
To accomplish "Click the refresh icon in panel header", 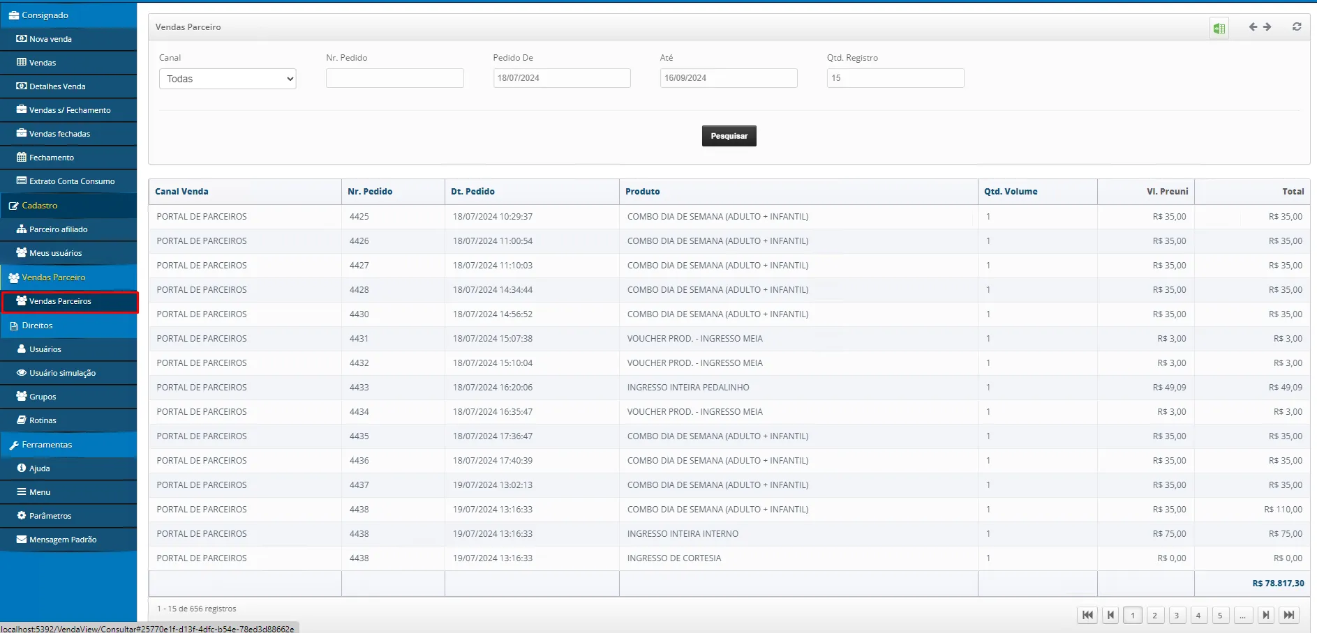I will [x=1297, y=27].
